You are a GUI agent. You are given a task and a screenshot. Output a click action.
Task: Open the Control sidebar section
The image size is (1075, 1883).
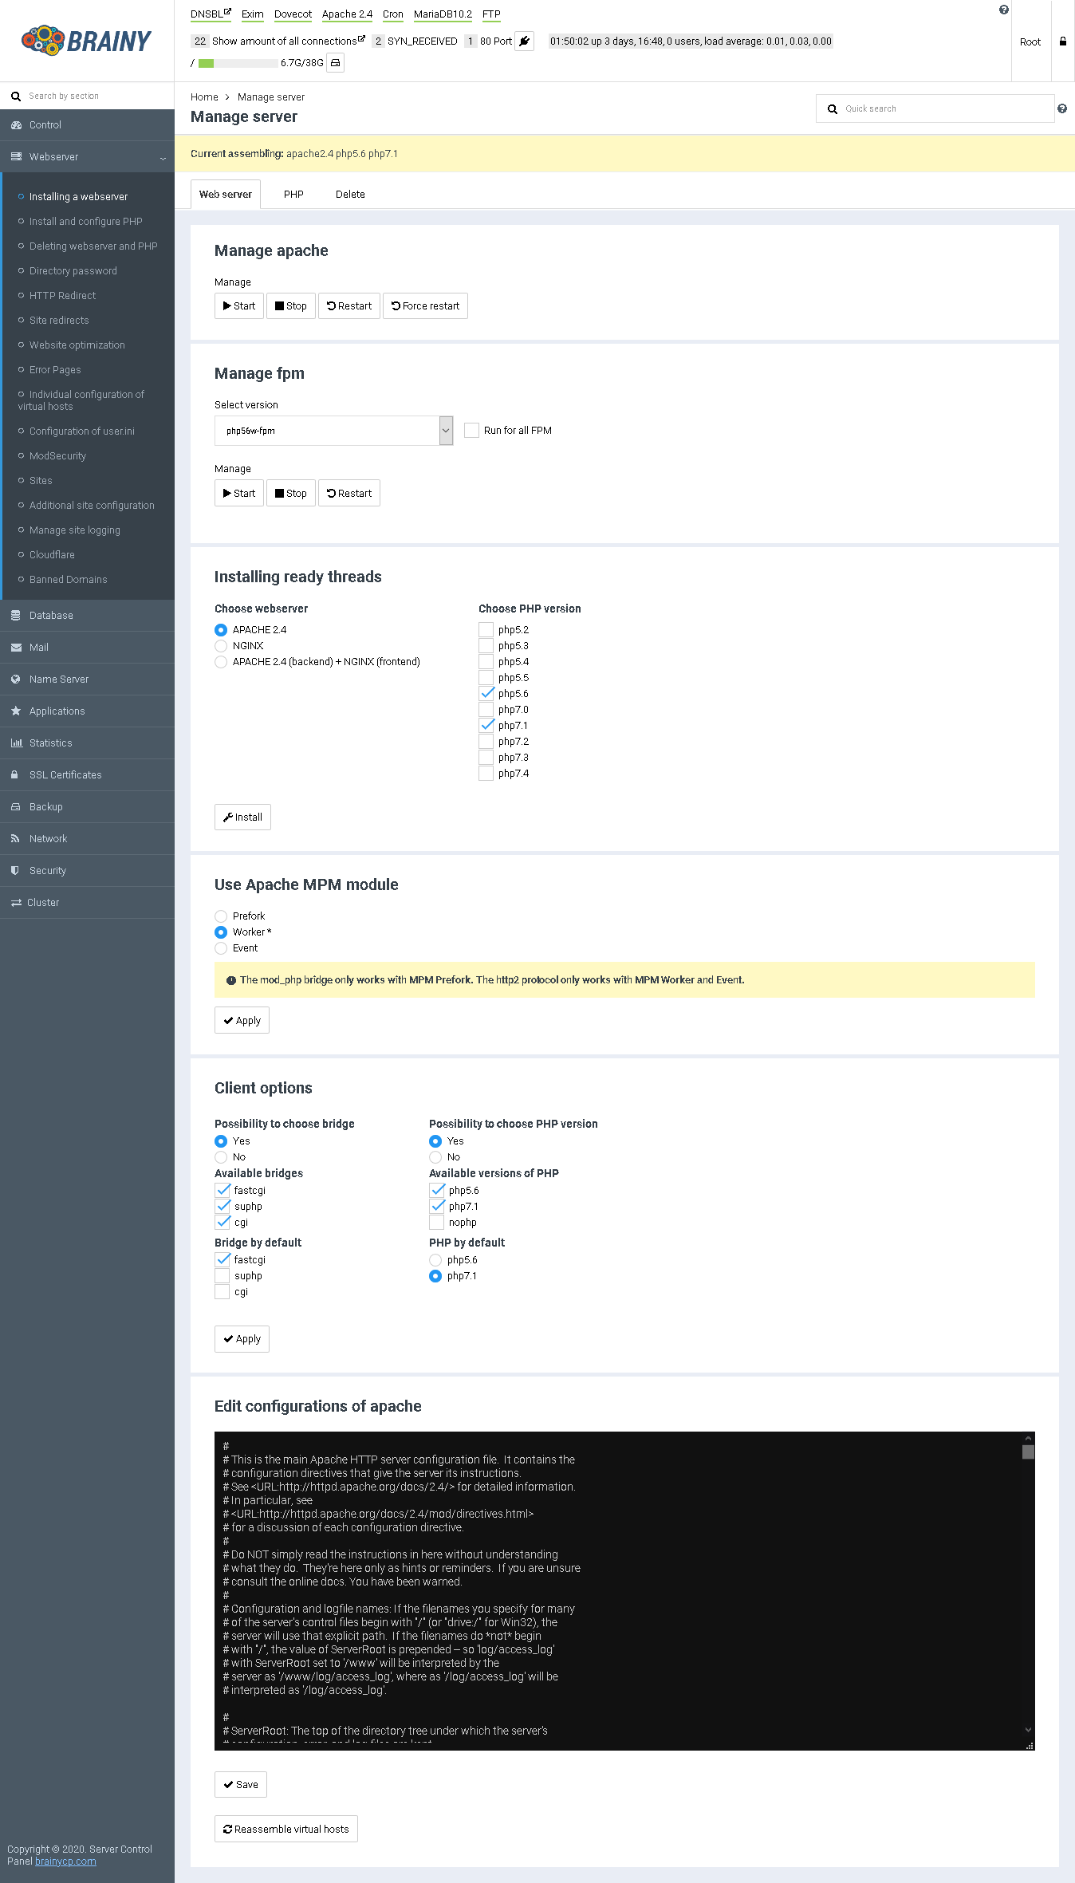click(87, 125)
